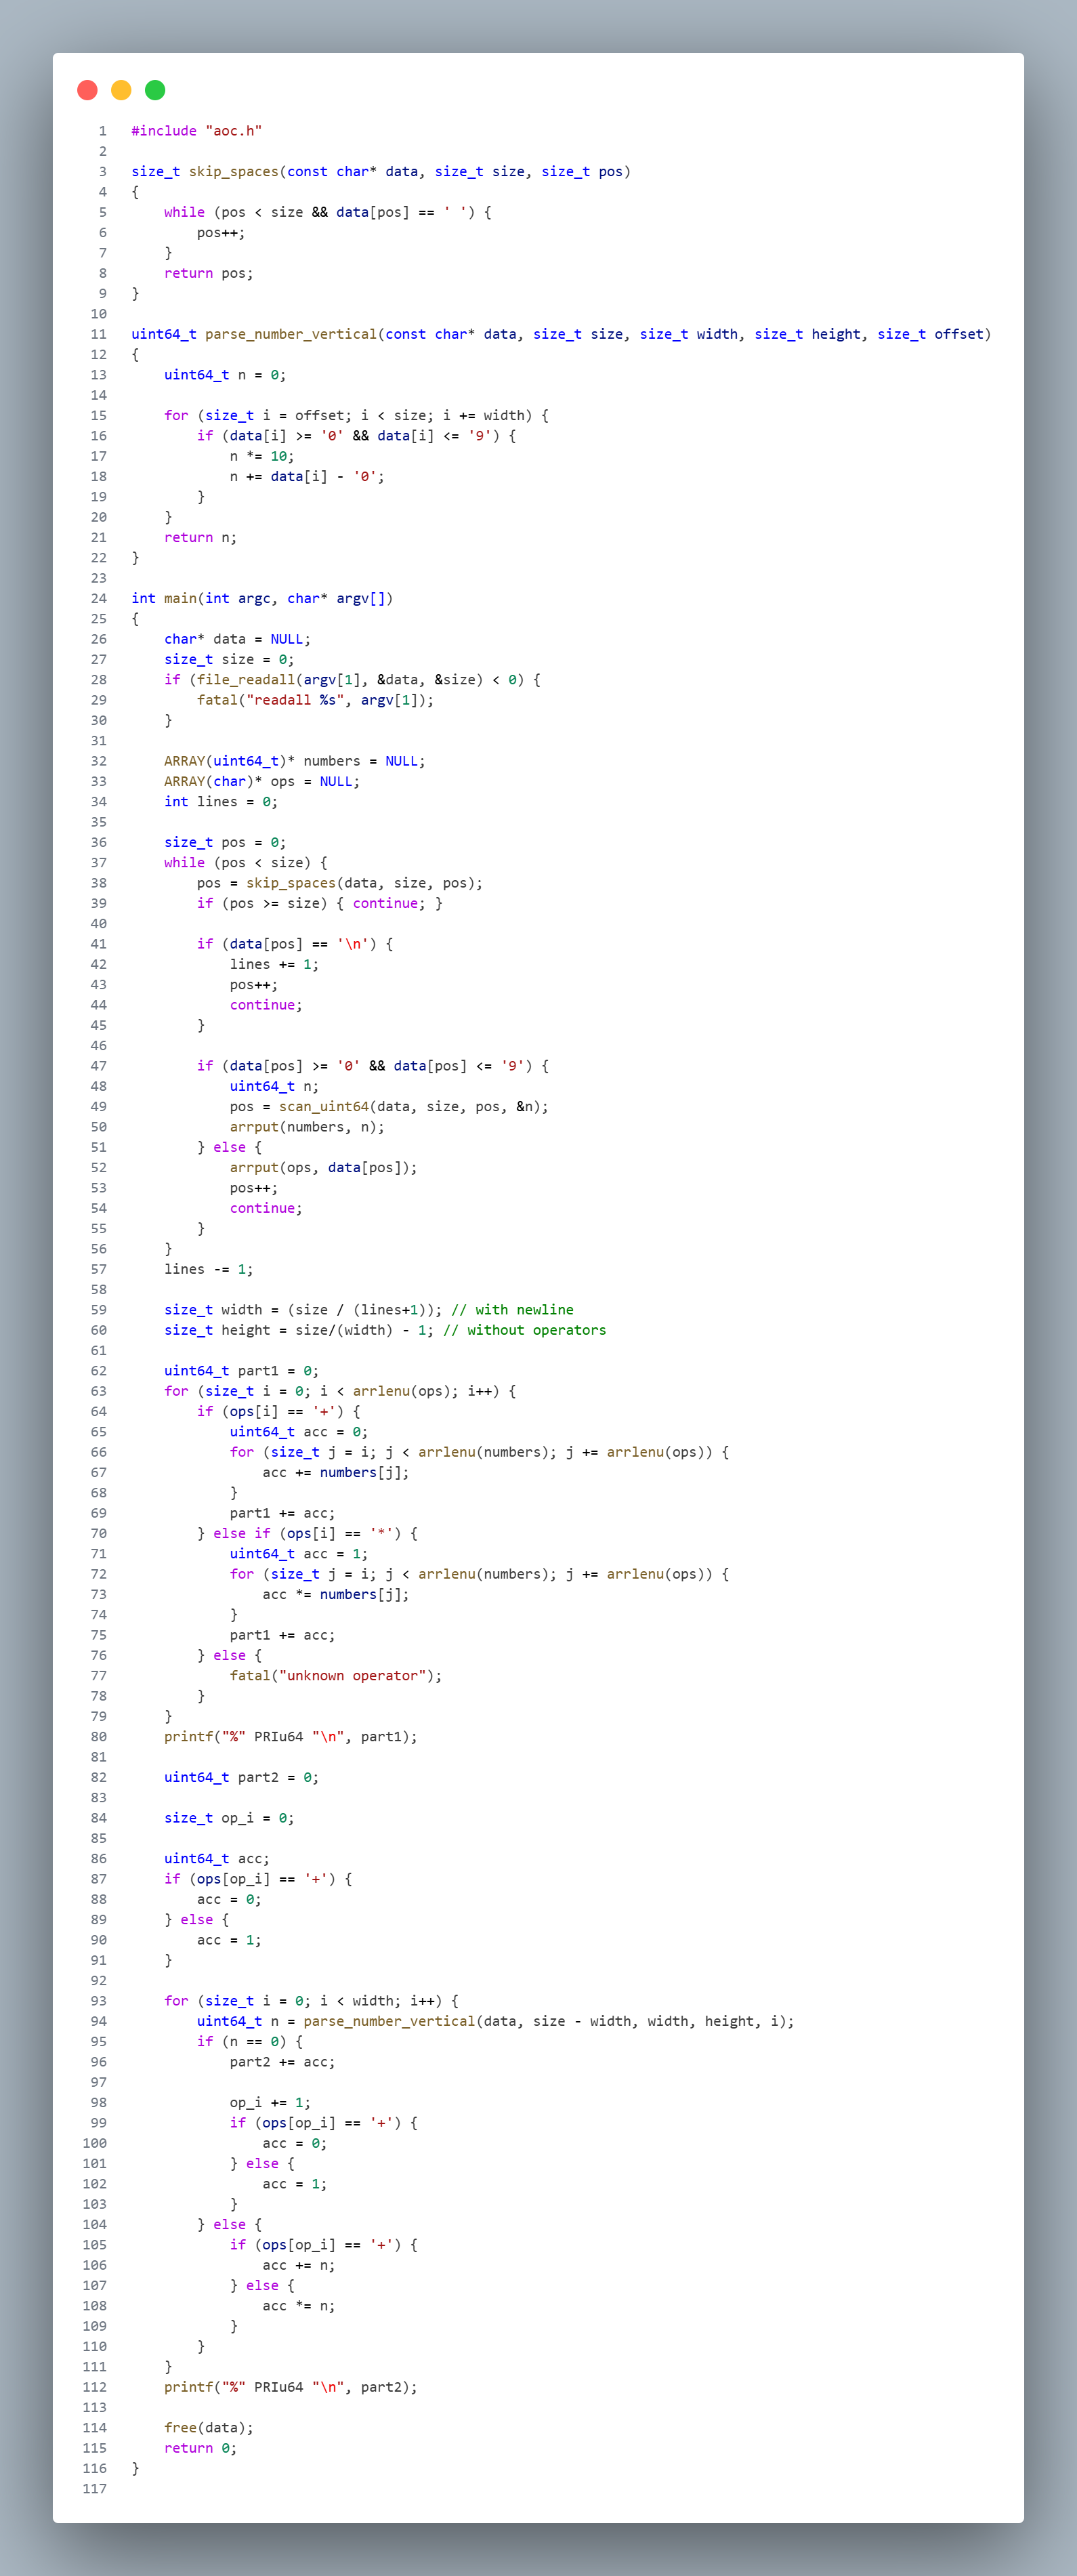Click the yellow minimize dot
Screen dimensions: 1077x2576
[x=121, y=90]
